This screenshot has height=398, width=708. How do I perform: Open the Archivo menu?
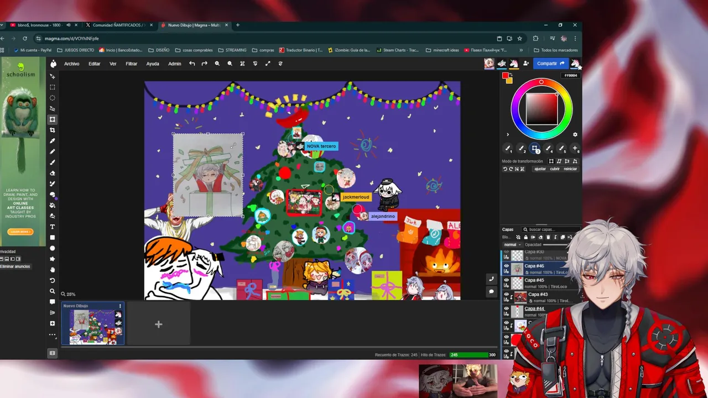71,64
